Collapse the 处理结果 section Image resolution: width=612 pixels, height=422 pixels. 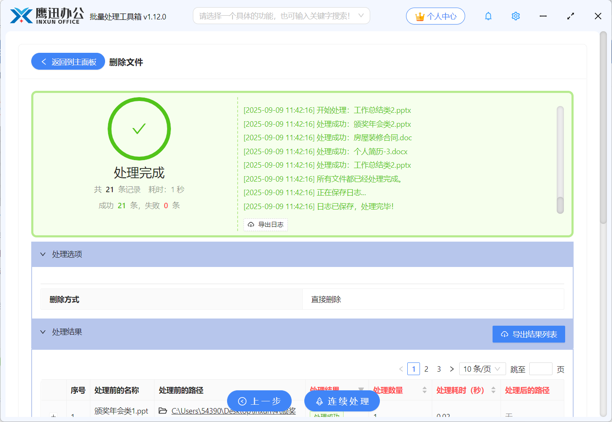pos(43,332)
